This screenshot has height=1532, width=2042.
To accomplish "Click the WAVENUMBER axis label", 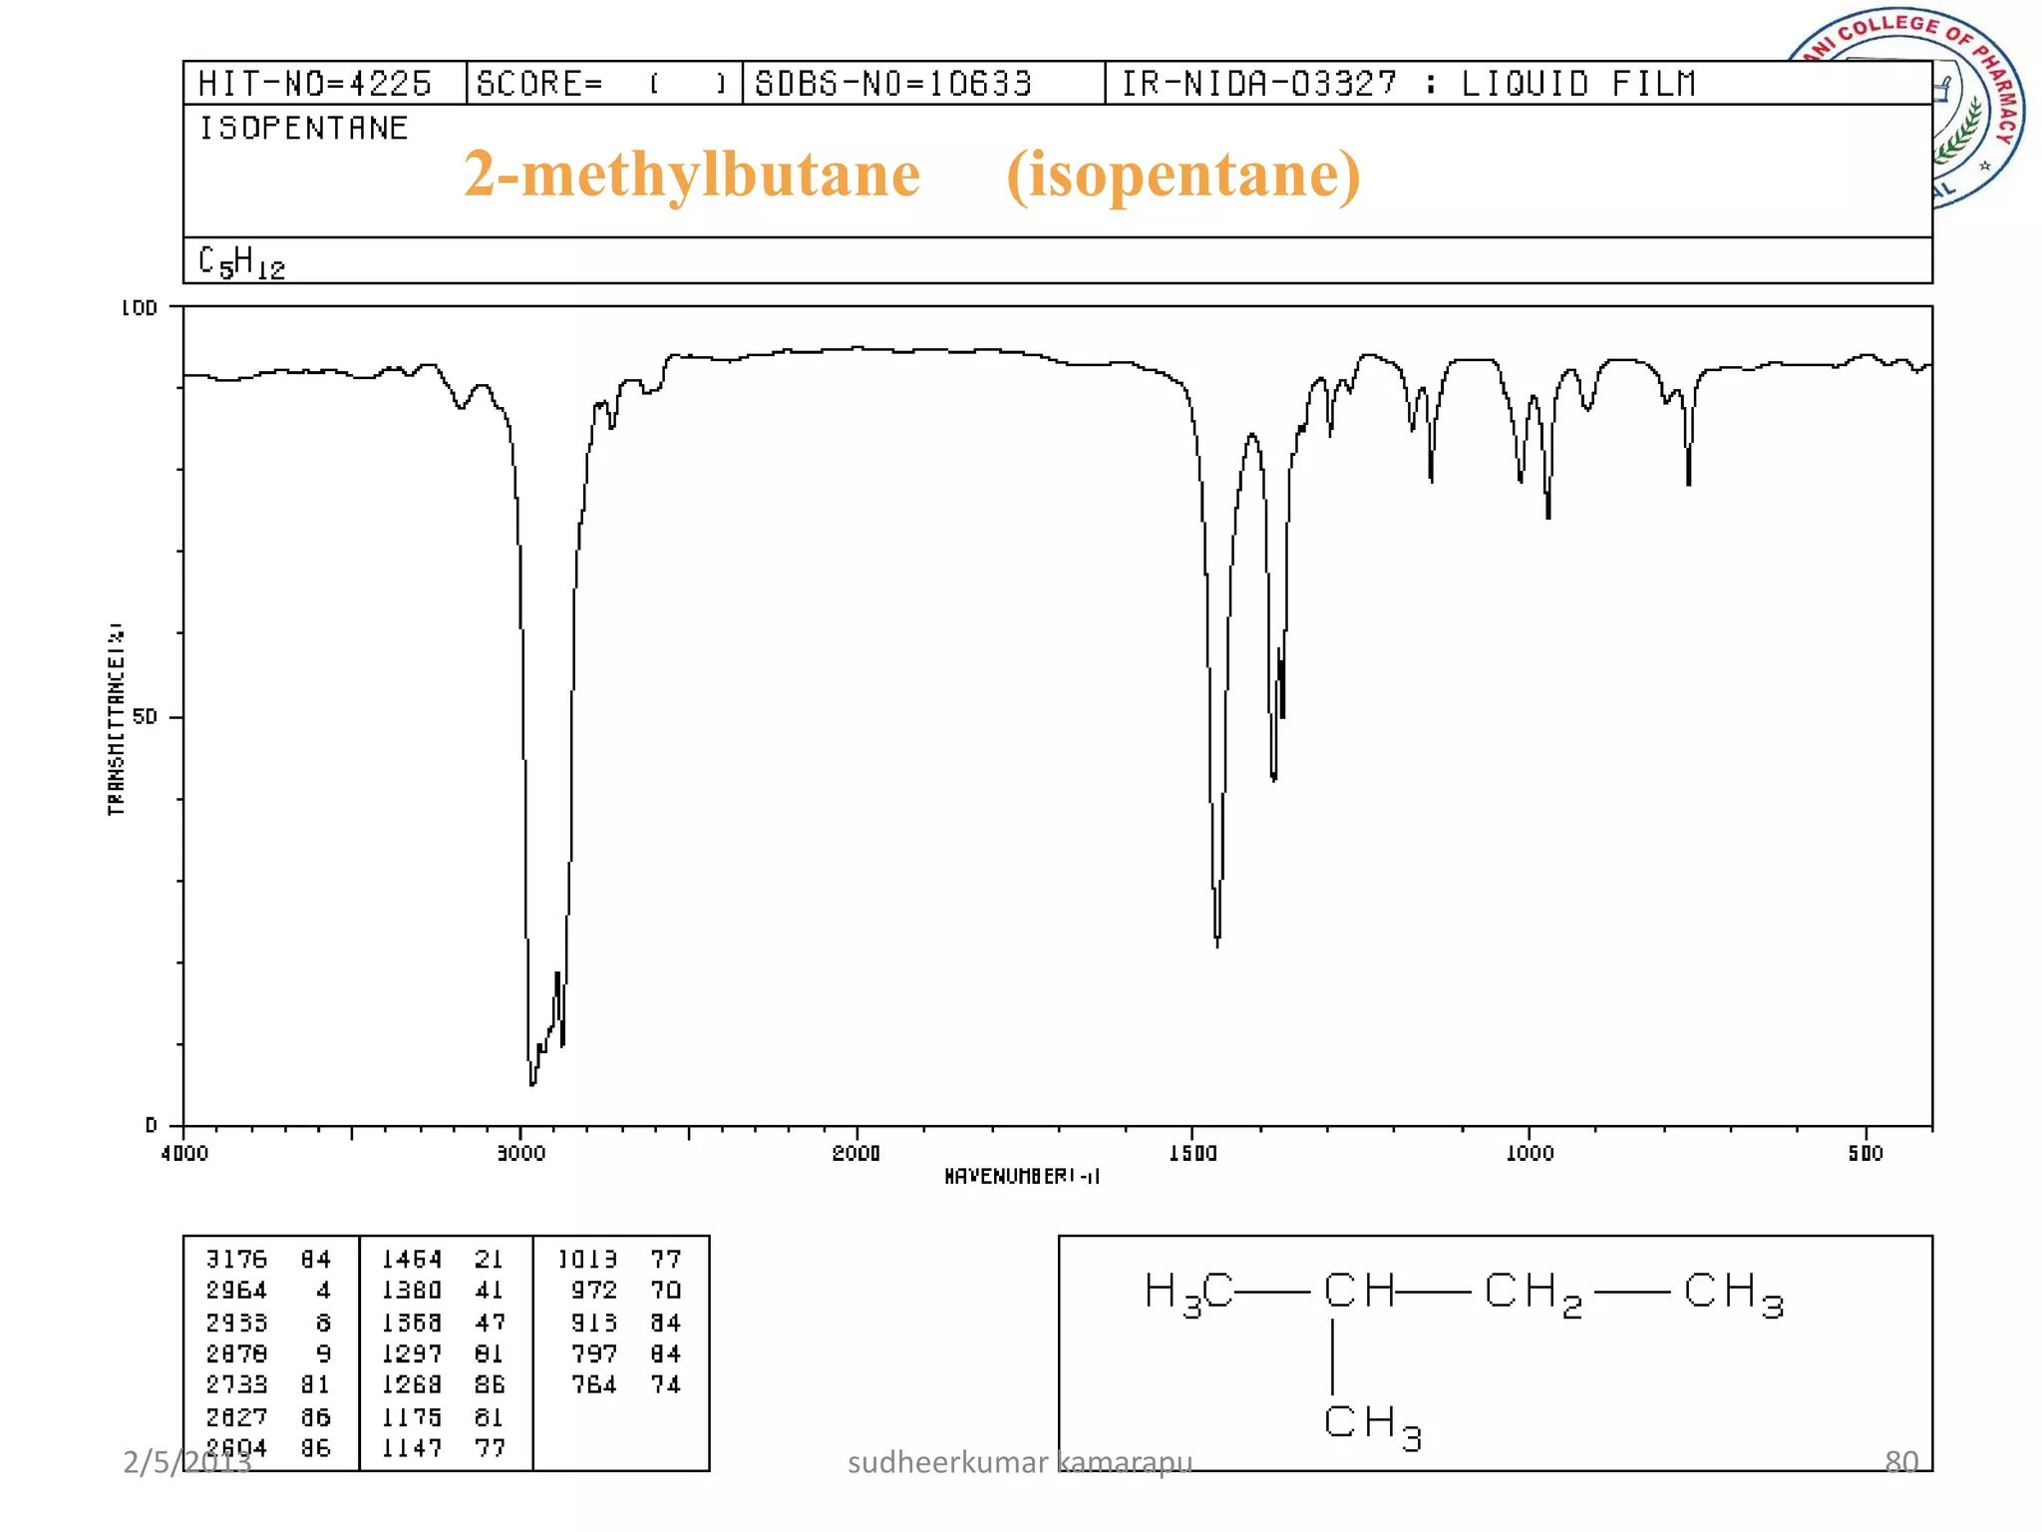I will (x=1021, y=1177).
